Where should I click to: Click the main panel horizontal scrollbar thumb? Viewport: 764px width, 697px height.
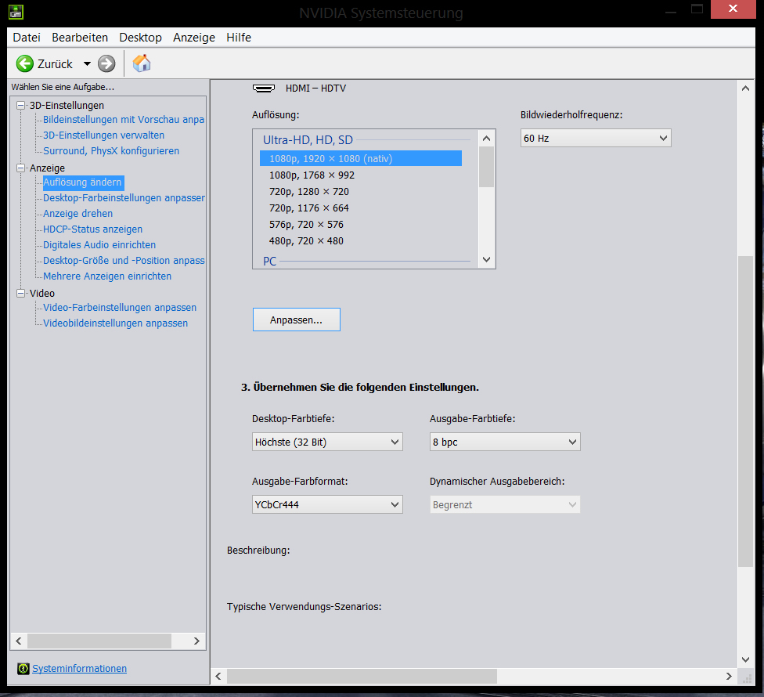click(x=362, y=676)
